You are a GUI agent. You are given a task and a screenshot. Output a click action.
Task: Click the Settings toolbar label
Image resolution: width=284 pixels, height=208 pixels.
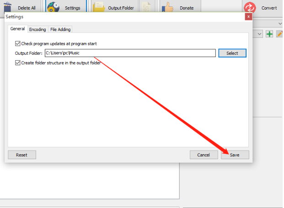(72, 8)
